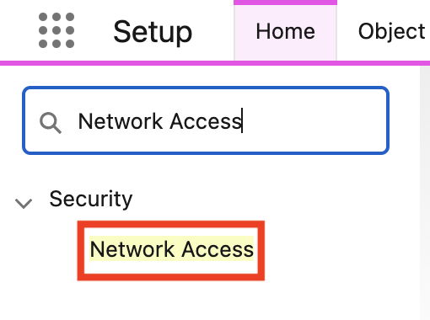The image size is (430, 320).
Task: Open the App Launcher dot-grid icon
Action: click(x=56, y=30)
